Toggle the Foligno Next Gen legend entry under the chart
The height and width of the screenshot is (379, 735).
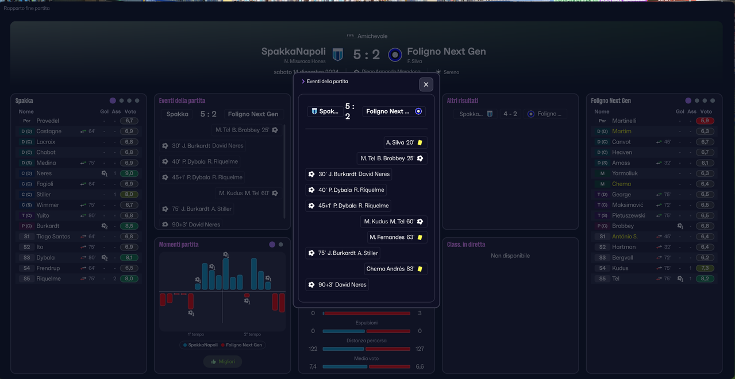241,345
